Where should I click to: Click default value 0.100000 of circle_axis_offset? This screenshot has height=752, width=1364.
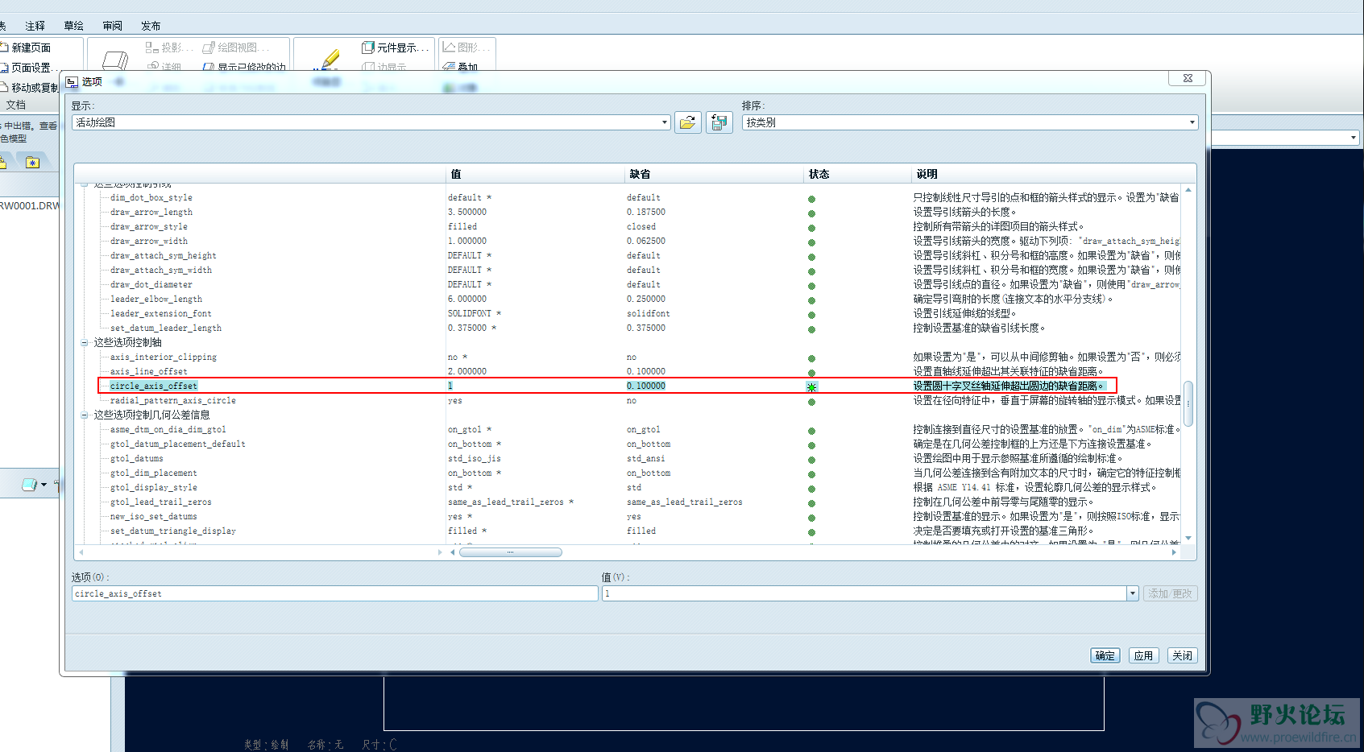pyautogui.click(x=646, y=386)
